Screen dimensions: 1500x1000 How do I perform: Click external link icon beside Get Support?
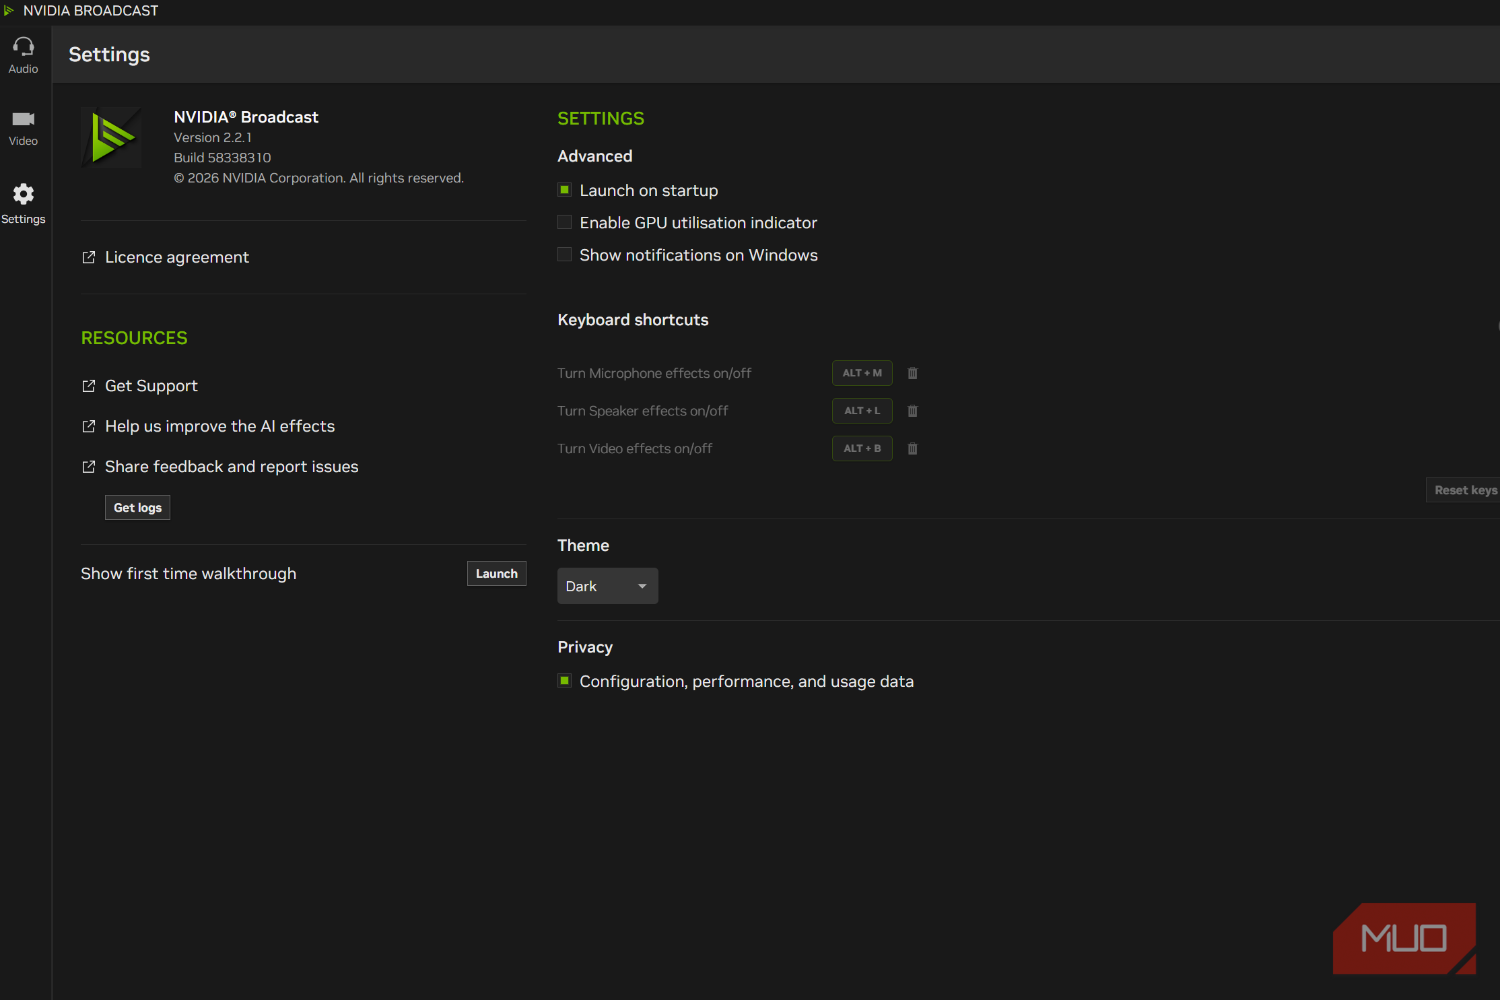click(88, 386)
